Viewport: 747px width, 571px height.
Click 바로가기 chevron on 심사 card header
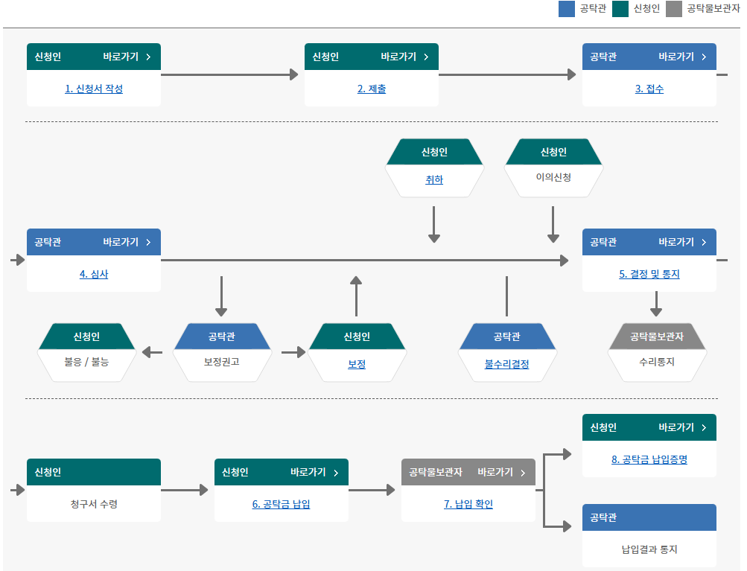[148, 242]
